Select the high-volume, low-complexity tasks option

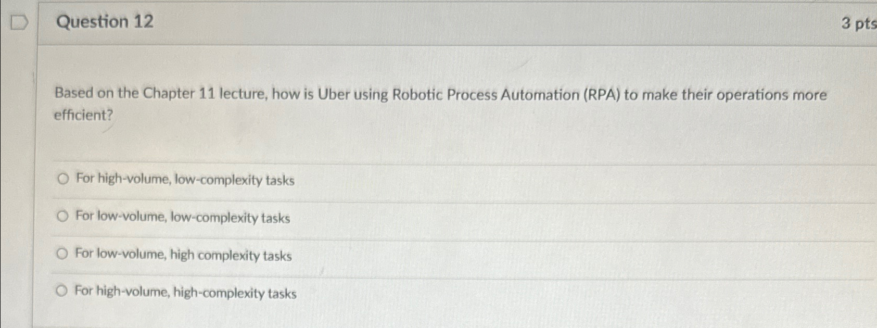click(63, 179)
